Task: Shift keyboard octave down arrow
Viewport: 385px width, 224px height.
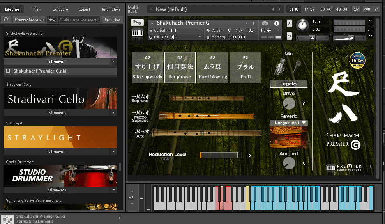Action: [132, 204]
